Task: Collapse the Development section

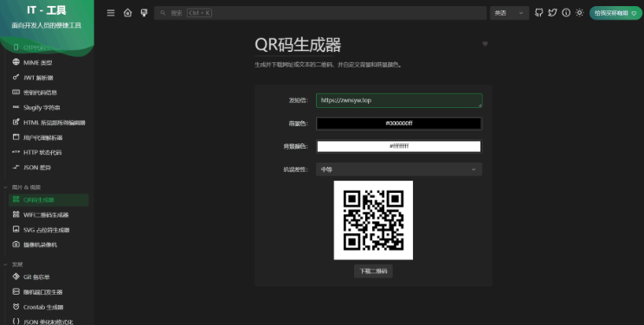Action: tap(14, 264)
